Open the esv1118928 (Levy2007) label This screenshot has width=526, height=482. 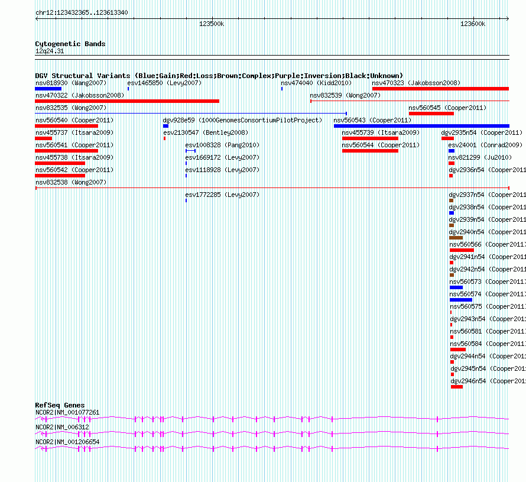pyautogui.click(x=222, y=170)
